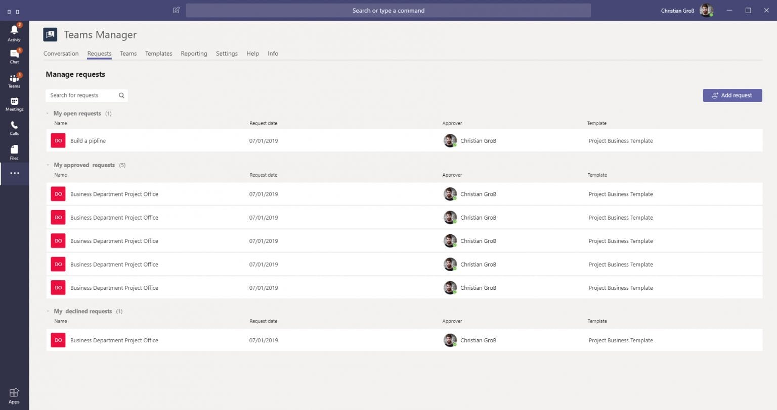The image size is (777, 410).
Task: Focus the Search for requests field
Action: click(87, 95)
